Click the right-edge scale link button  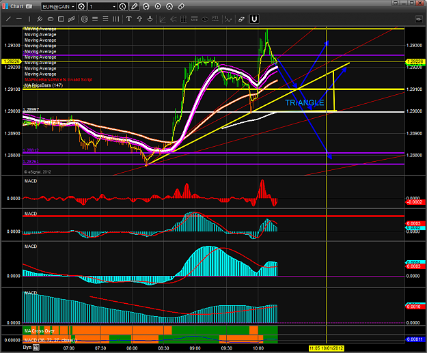[419, 19]
